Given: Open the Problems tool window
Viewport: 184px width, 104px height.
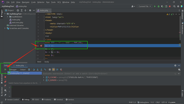Looking at the screenshot, I should click(47, 100).
